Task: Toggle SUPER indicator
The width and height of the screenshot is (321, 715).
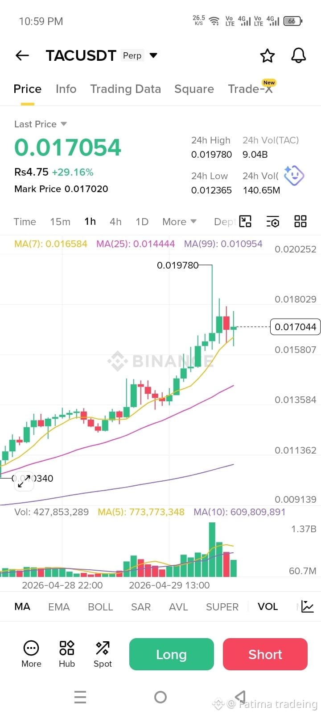Action: (222, 607)
